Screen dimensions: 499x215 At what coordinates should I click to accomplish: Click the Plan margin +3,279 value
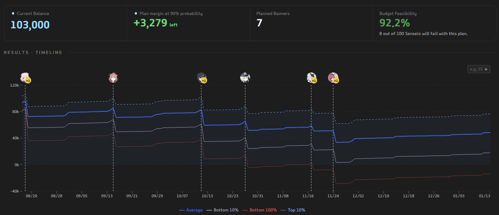[x=150, y=23]
